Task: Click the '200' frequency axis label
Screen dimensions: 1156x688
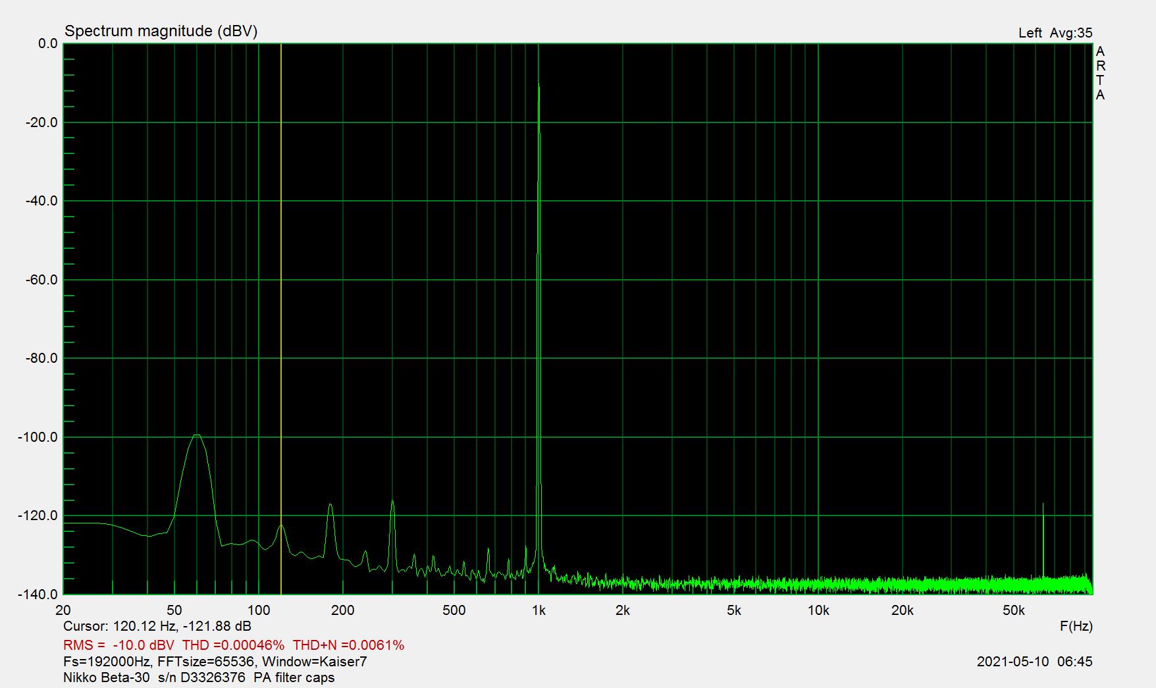Action: click(x=343, y=610)
